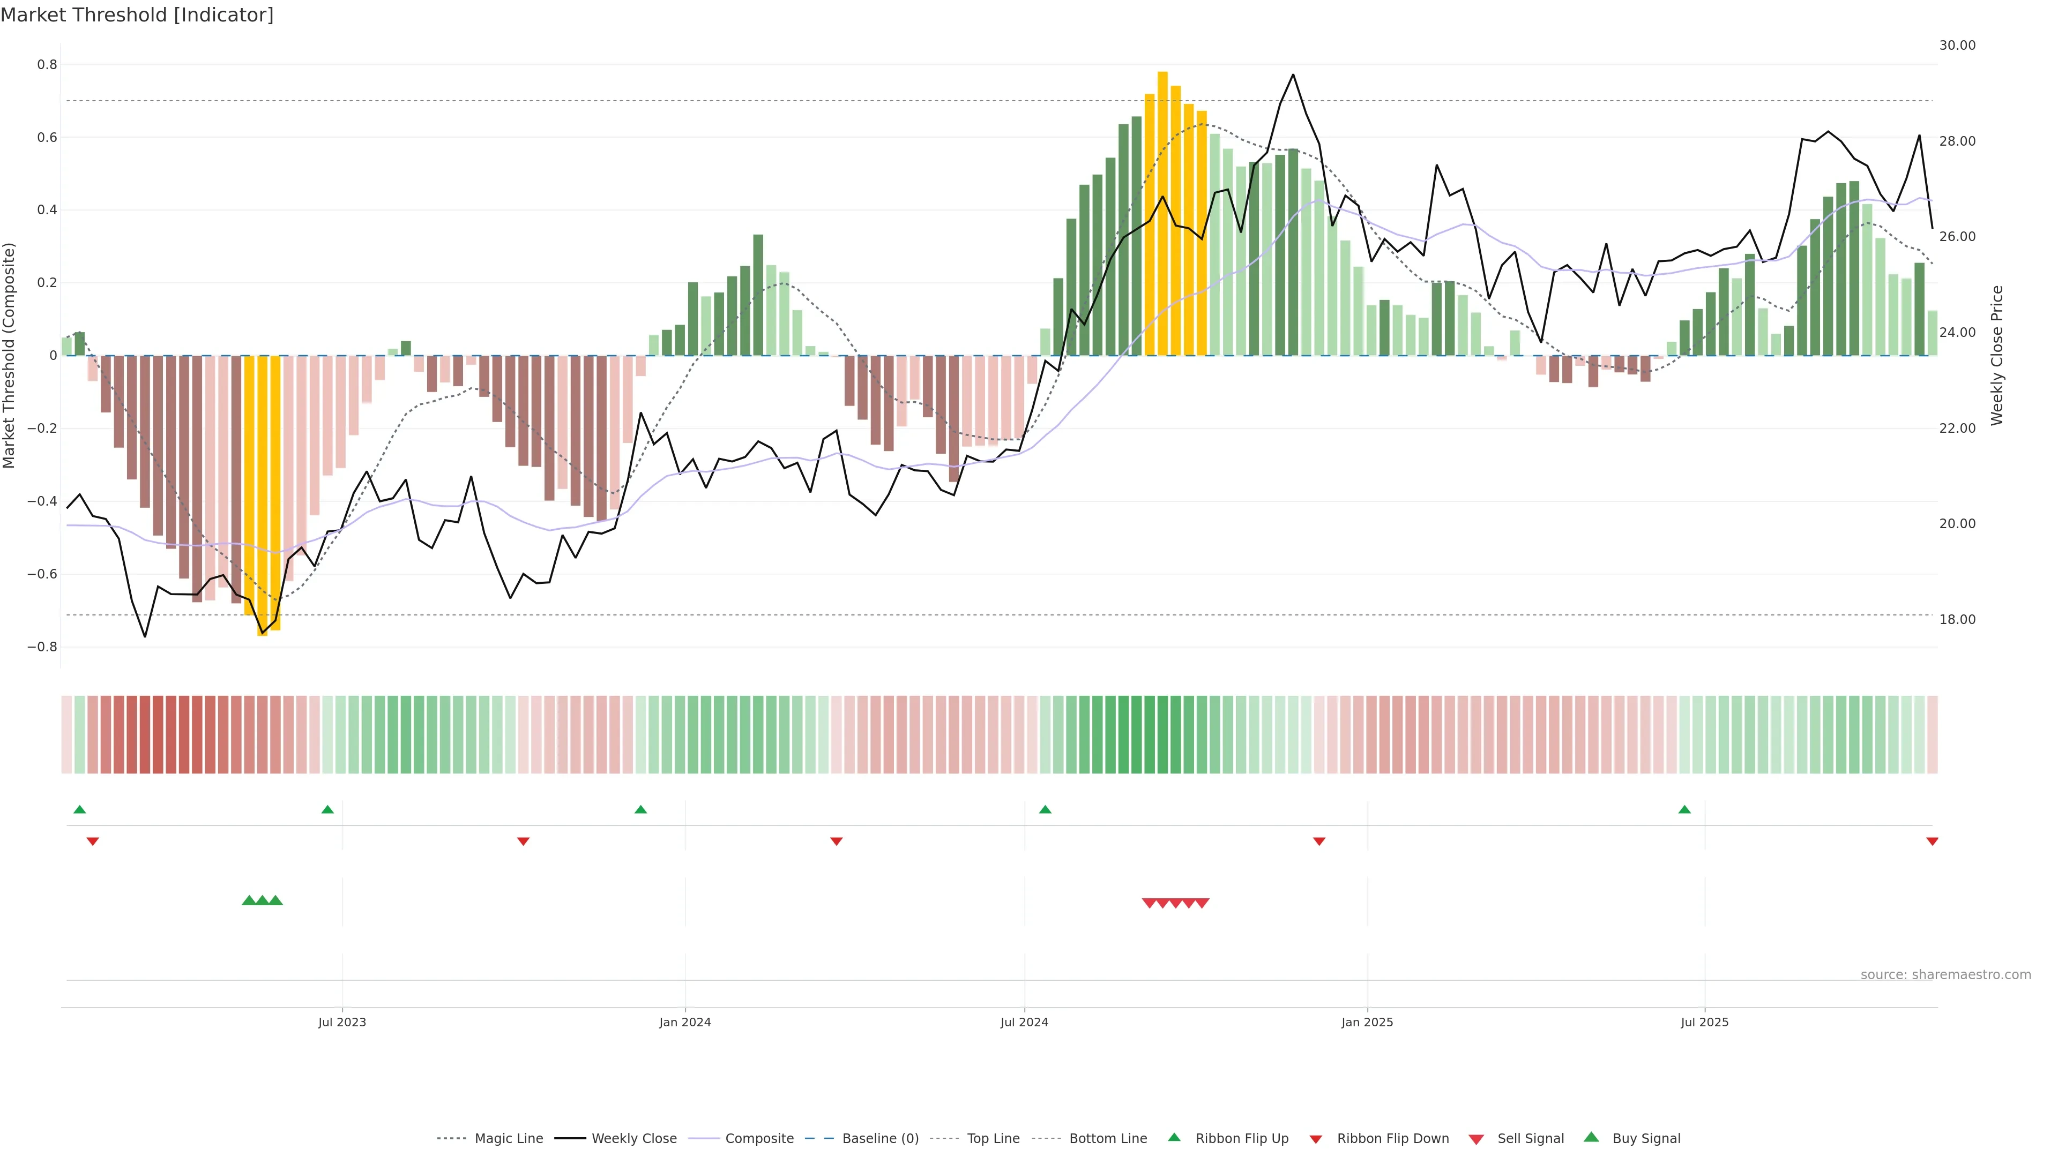Click the Market Threshold [Indicator] title
This screenshot has width=2058, height=1157.
[x=137, y=15]
